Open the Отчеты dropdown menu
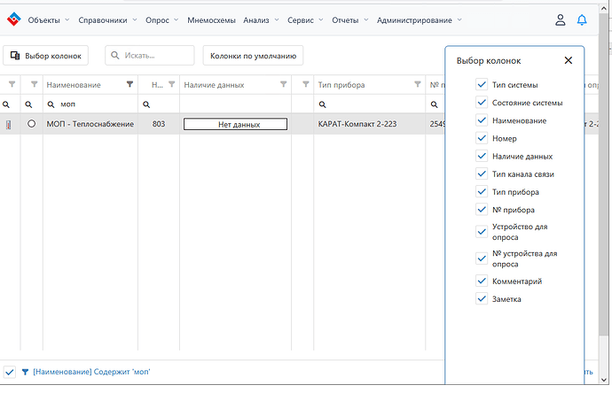The image size is (612, 393). click(350, 20)
